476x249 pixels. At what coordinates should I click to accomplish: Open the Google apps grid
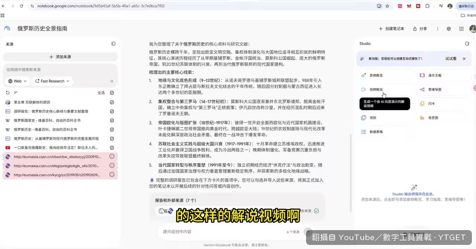461,29
